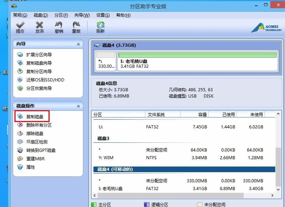Screen dimensions: 285x207
Task: Select 重建MBR operation
Action: 31,159
